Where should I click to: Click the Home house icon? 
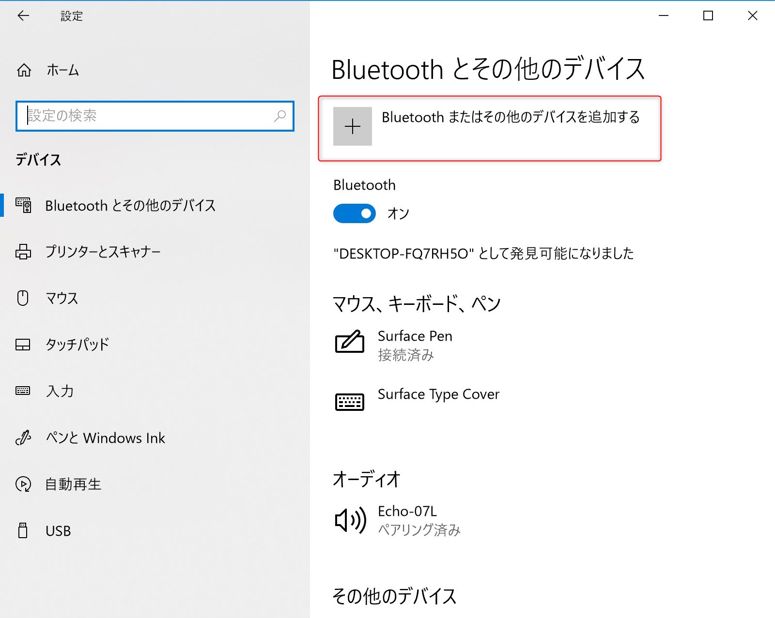[x=24, y=70]
